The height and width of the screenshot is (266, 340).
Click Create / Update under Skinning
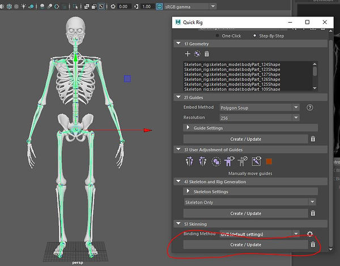[246, 245]
